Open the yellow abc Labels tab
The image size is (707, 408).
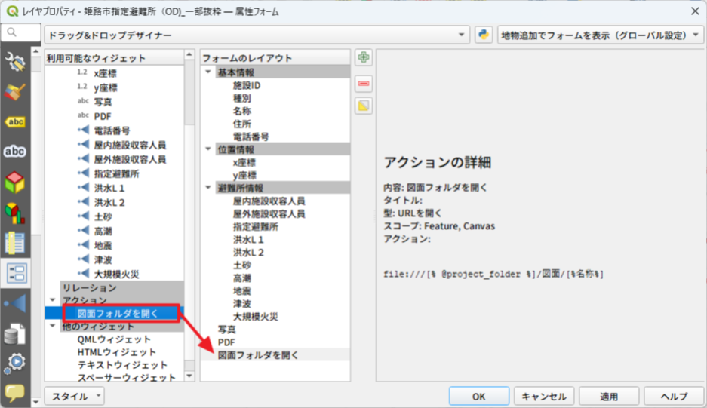(15, 121)
